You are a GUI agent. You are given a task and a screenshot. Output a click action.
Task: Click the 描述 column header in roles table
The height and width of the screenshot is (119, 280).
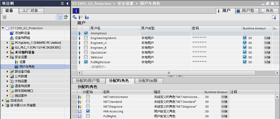(178, 92)
